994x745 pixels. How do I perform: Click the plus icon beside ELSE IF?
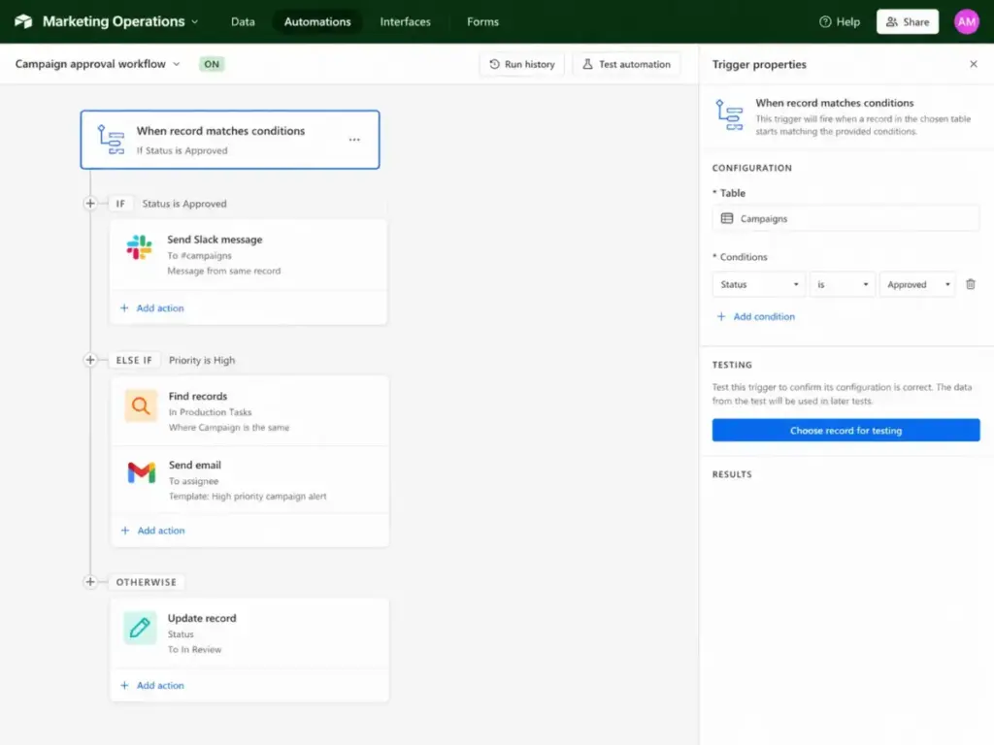click(x=90, y=360)
